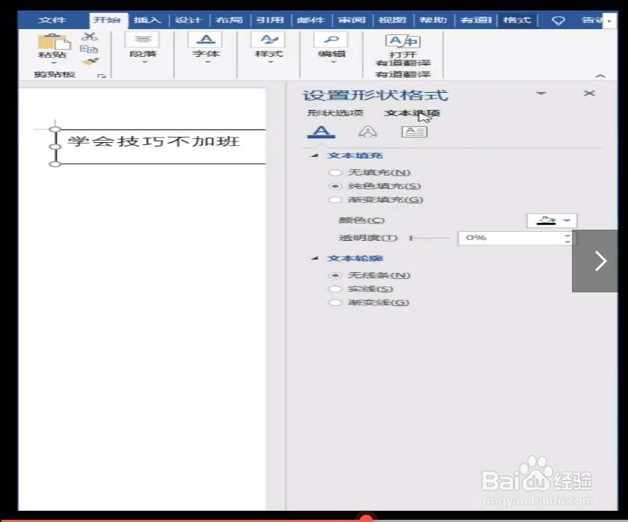
Task: Click the Tell Me lightbulb icon
Action: 558,20
